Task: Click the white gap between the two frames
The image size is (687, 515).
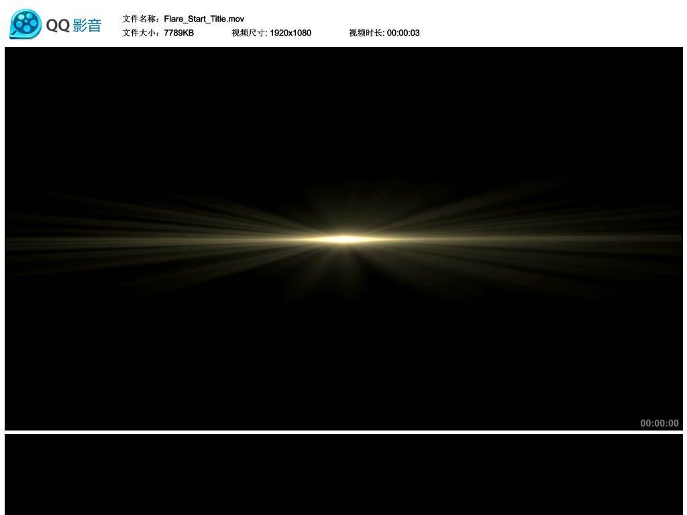Action: 343,432
